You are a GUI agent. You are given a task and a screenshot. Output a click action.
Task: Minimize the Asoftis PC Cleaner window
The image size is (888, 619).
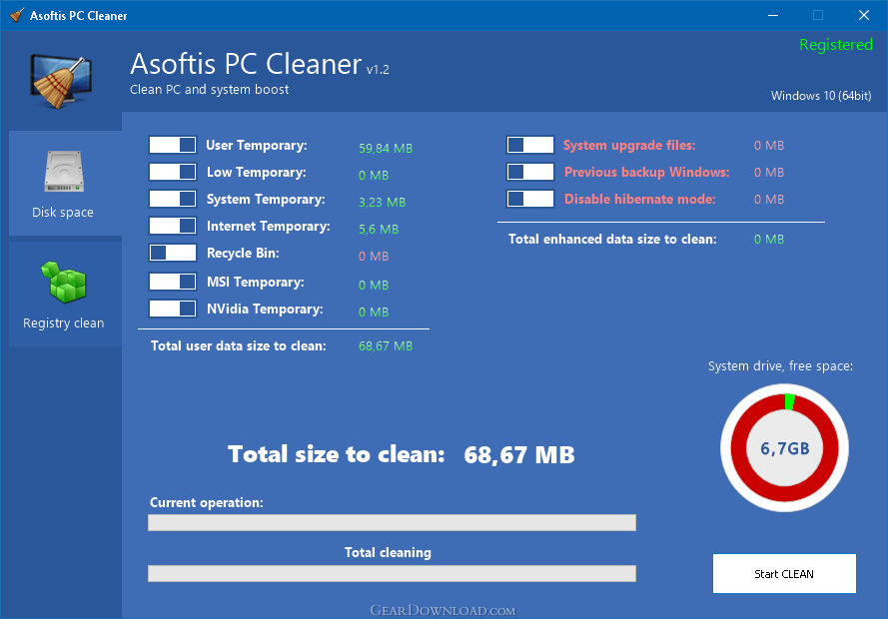click(773, 15)
